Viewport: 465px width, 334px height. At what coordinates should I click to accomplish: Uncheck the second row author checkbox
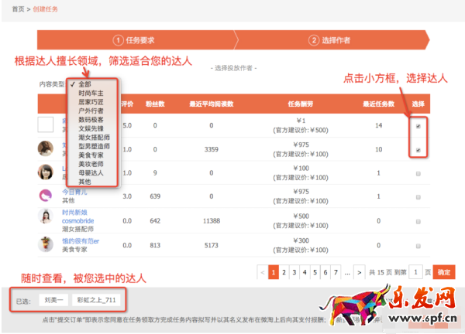point(418,150)
